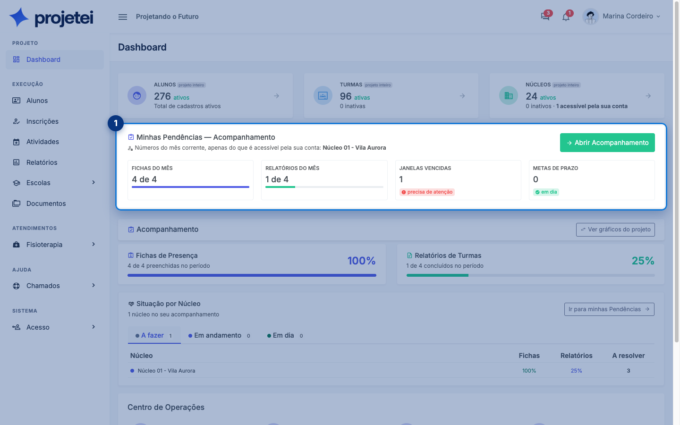
Task: Click Ir para minhas Pendências
Action: pyautogui.click(x=609, y=309)
